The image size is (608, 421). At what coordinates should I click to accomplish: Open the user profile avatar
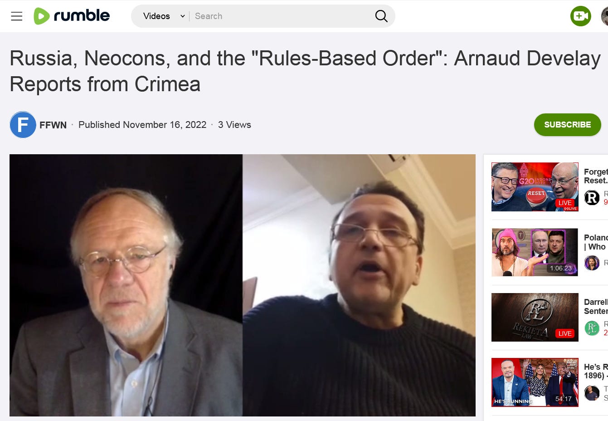click(x=605, y=16)
